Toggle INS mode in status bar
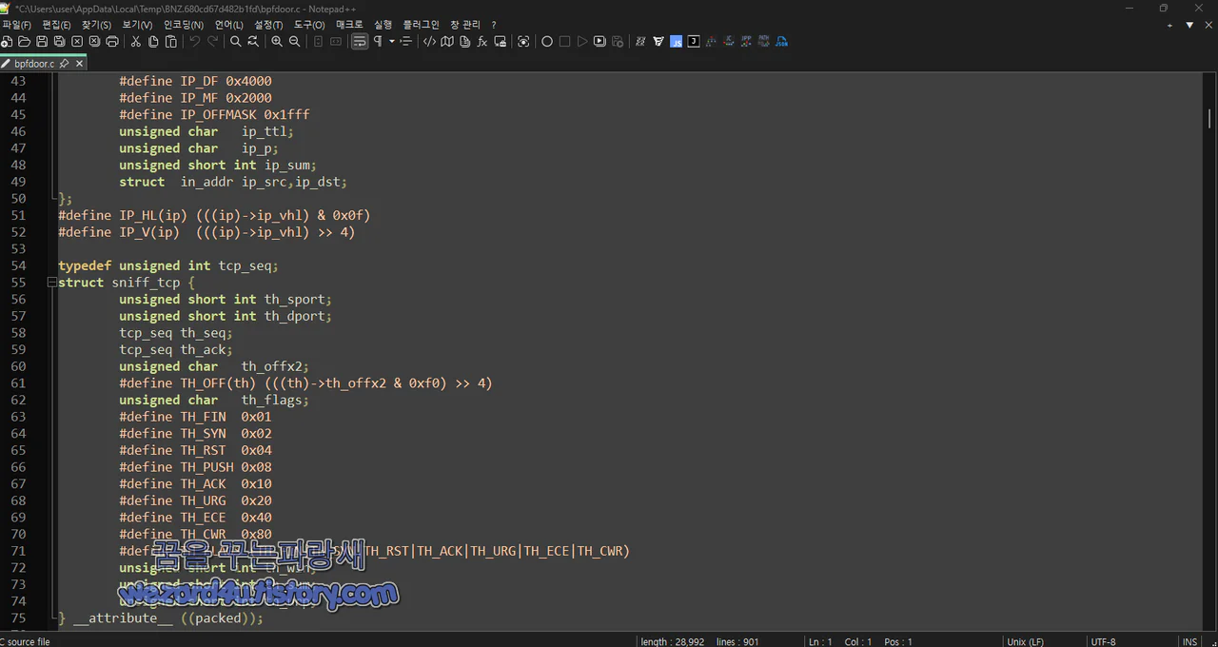Viewport: 1218px width, 647px height. point(1189,641)
